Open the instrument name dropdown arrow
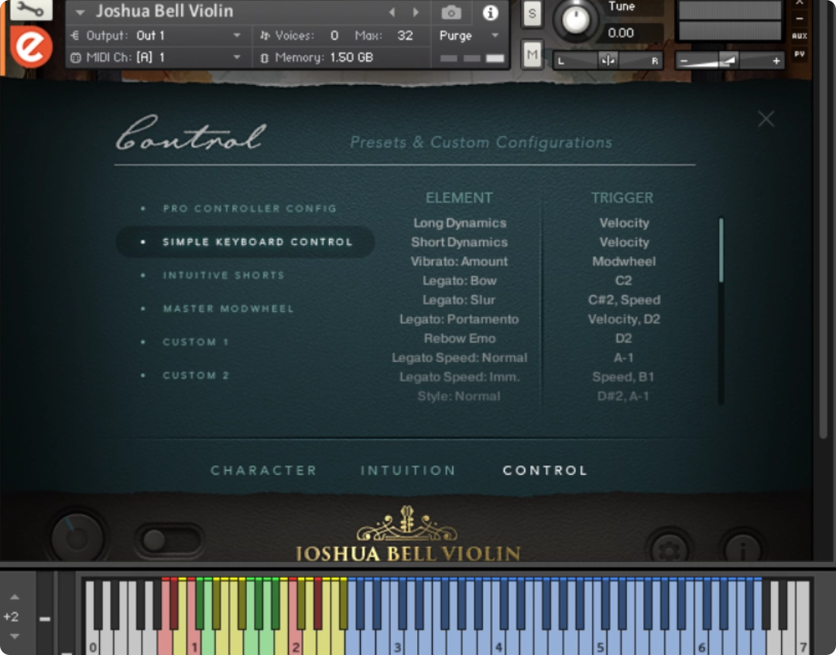The image size is (836, 655). click(x=80, y=12)
